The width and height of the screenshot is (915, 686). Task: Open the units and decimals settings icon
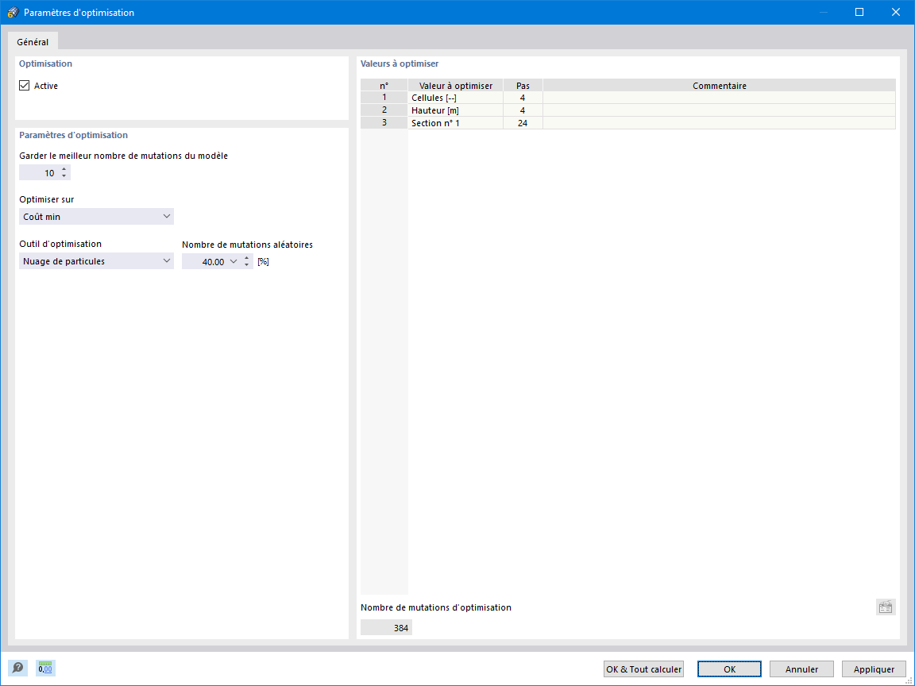click(45, 668)
